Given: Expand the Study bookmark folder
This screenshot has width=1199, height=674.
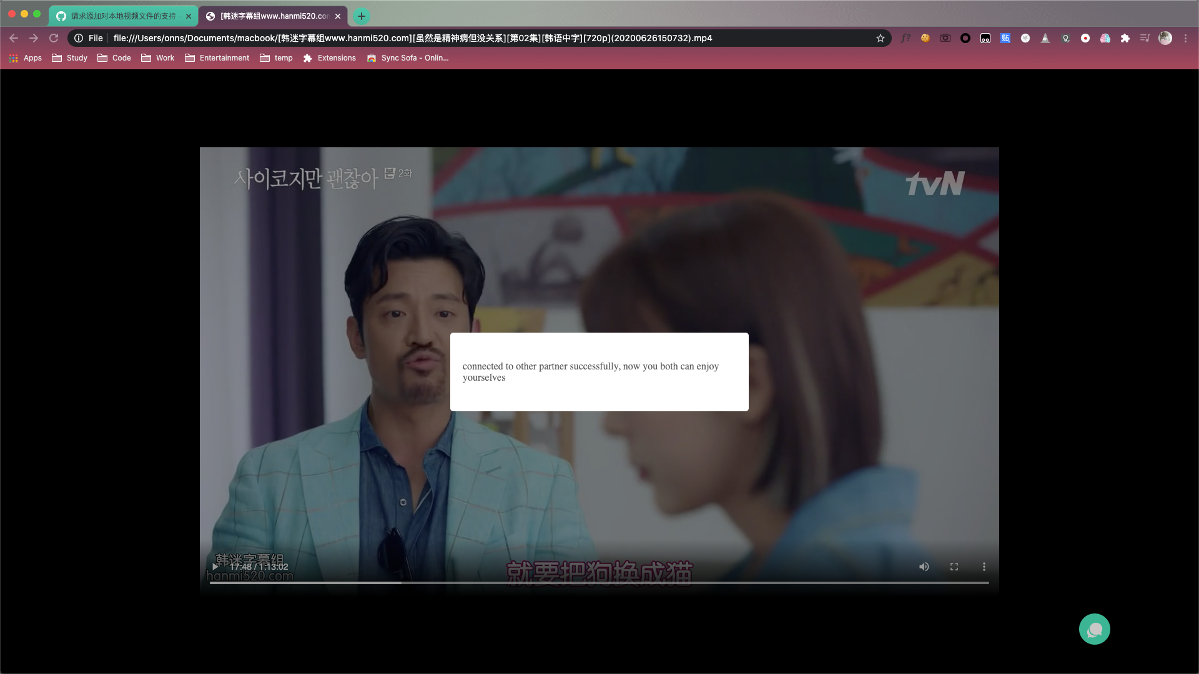Looking at the screenshot, I should coord(69,58).
